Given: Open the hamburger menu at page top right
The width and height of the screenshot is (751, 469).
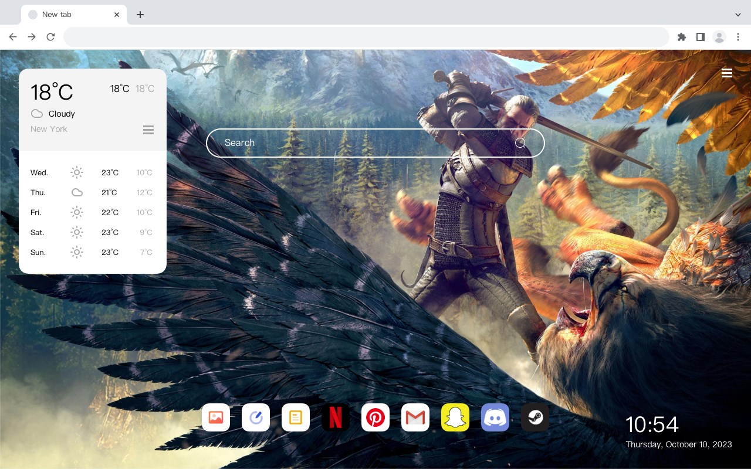Looking at the screenshot, I should (727, 73).
